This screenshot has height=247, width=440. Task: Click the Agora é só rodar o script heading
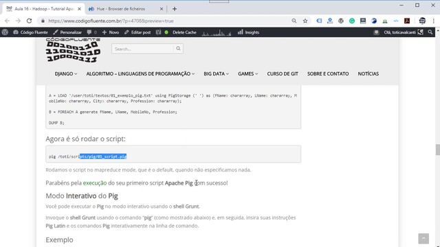(85, 139)
